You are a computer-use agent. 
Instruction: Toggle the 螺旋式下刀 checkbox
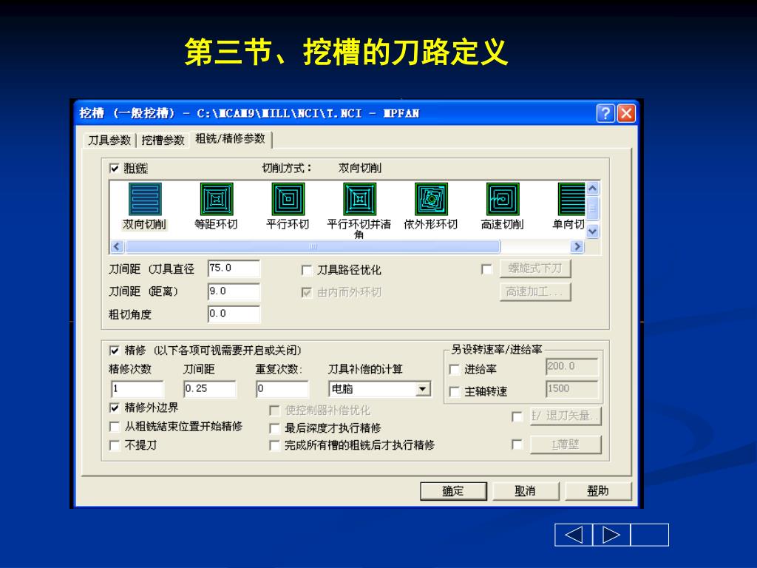coord(486,269)
